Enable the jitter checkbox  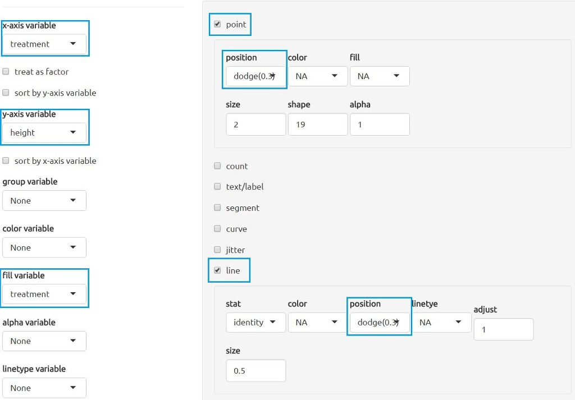click(x=217, y=250)
